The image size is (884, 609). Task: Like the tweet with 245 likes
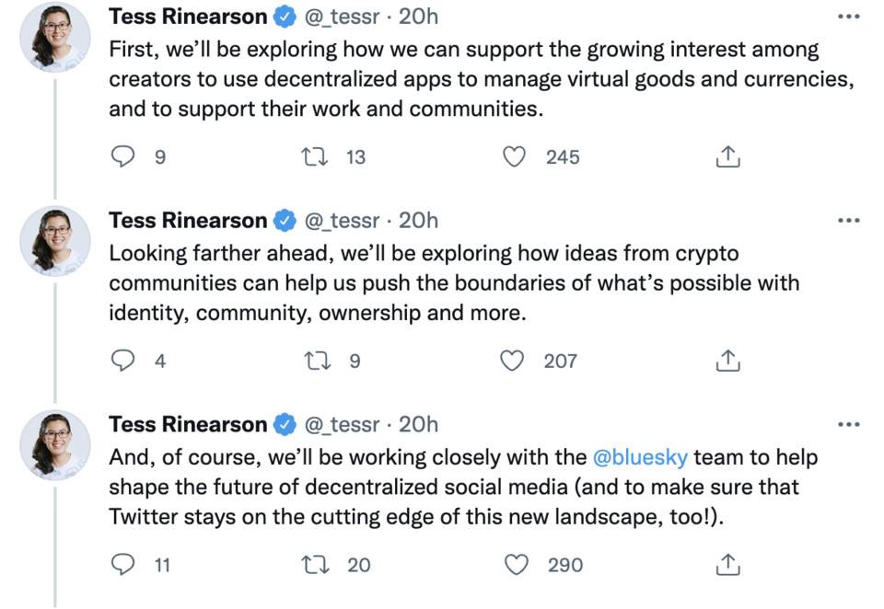(x=514, y=156)
